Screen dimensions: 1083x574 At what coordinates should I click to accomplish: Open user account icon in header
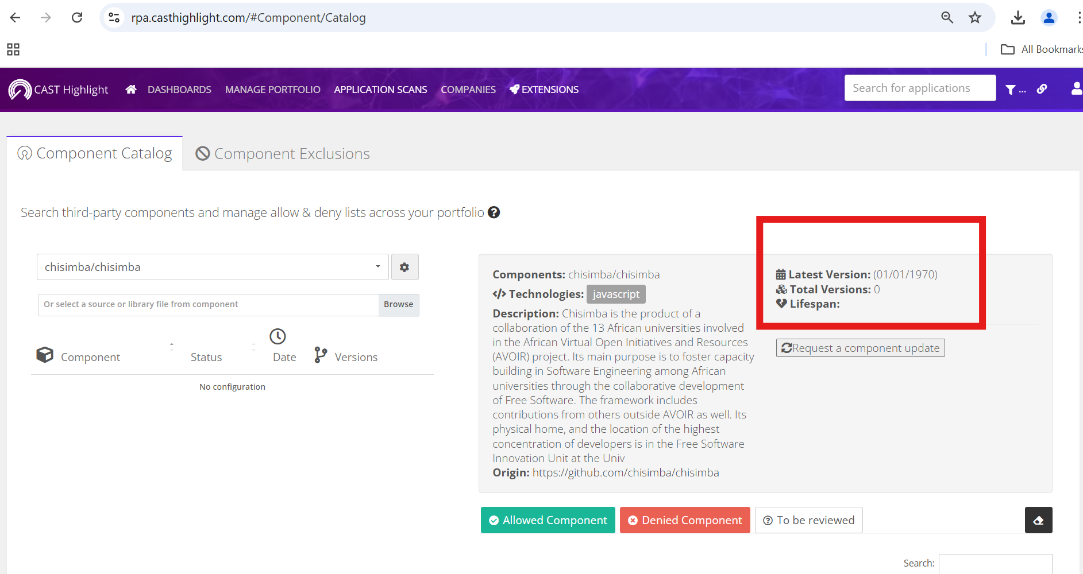(1077, 88)
